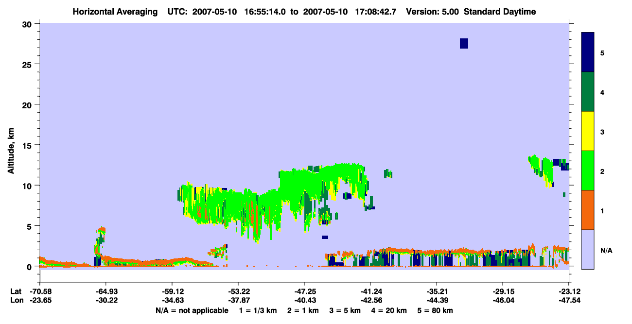This screenshot has height=324, width=632.
Task: Click the legend text '1 = 1/3 km'
Action: coord(257,310)
